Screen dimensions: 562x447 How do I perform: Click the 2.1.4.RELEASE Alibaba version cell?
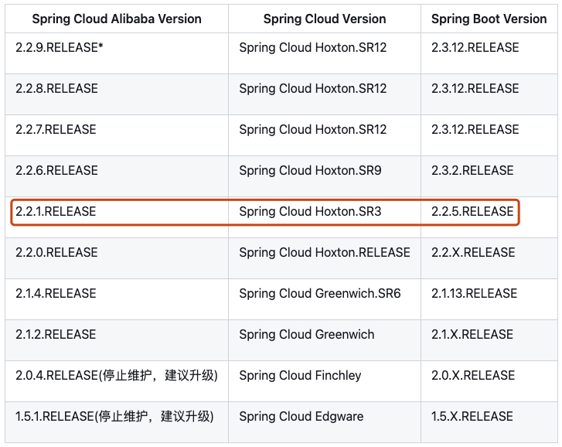coord(56,294)
